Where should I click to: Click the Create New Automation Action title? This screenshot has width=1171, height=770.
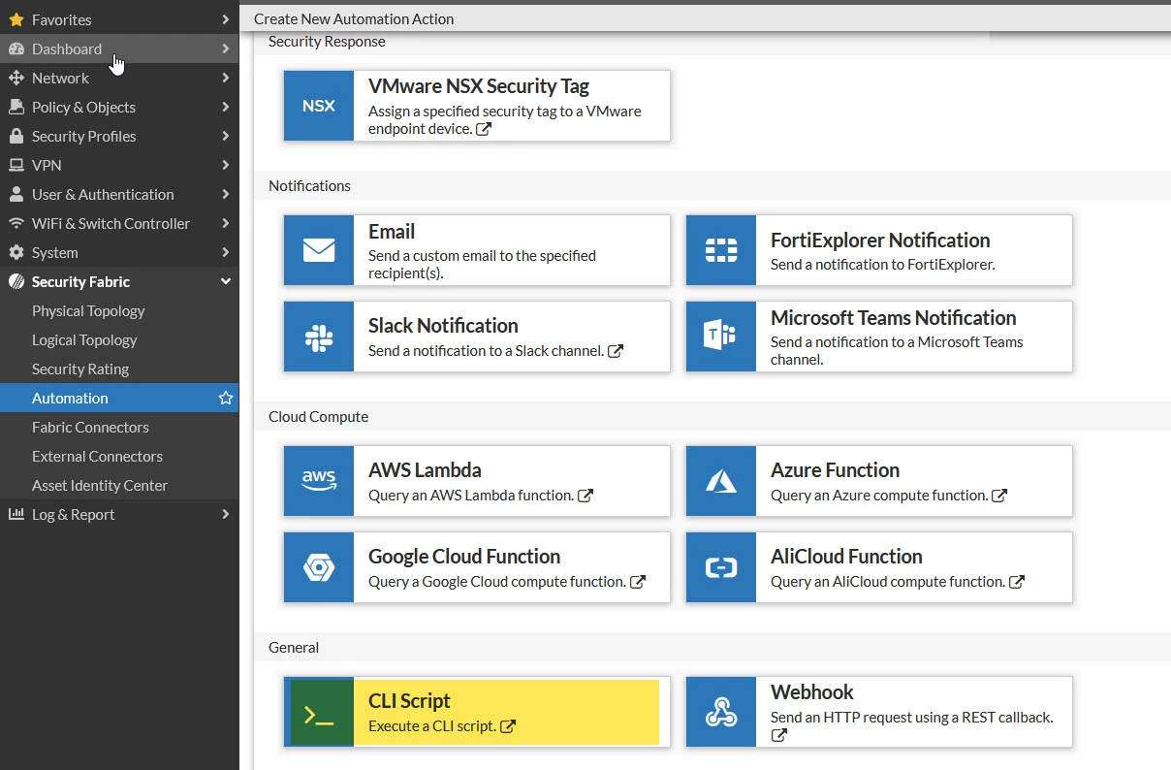coord(354,18)
